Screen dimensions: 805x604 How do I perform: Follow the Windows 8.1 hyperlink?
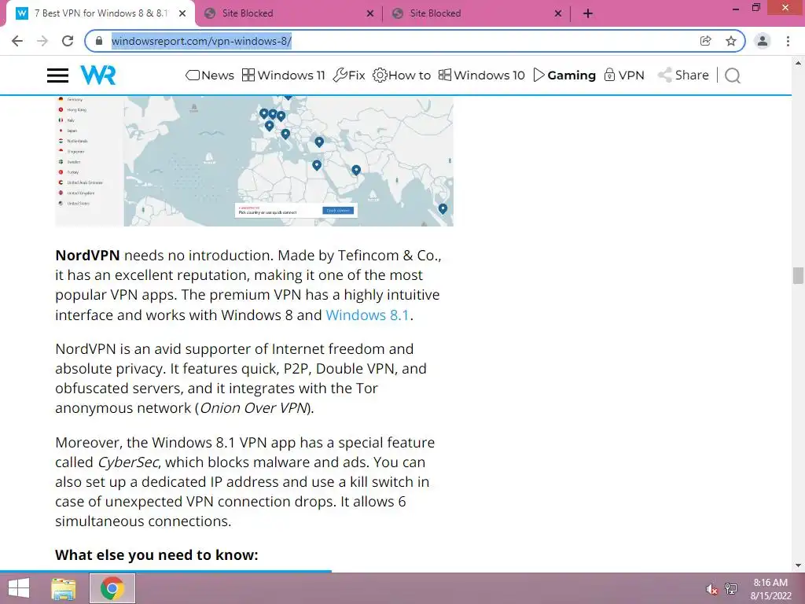[x=367, y=315]
